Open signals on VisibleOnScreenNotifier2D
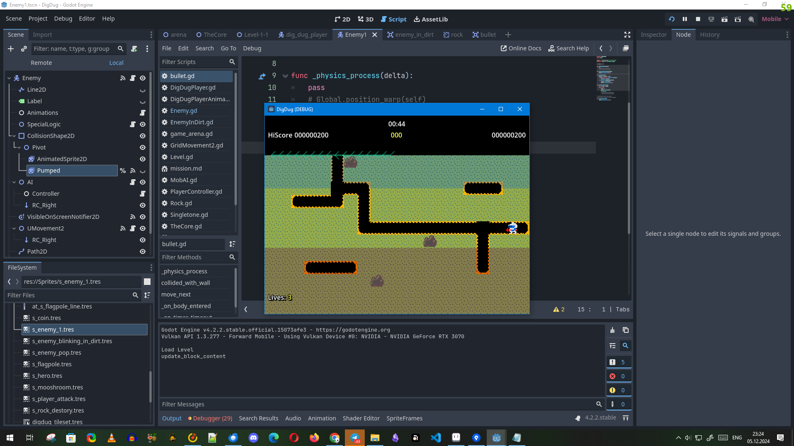Viewport: 794px width, 446px height. point(133,217)
